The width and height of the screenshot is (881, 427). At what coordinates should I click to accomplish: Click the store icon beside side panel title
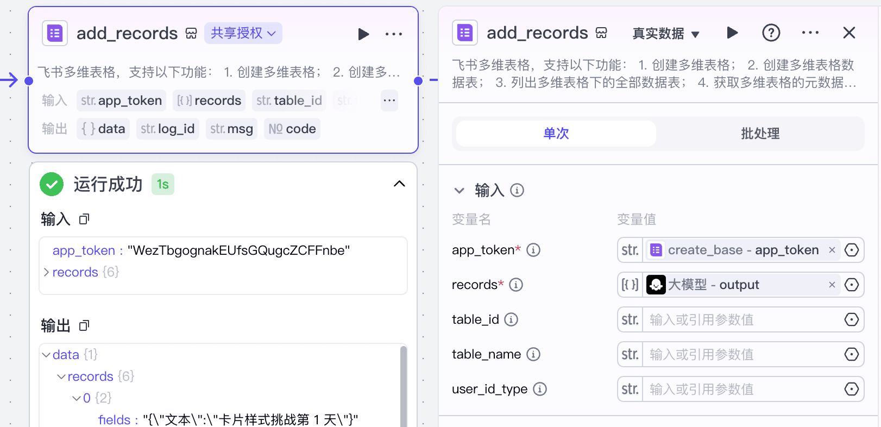(x=601, y=33)
